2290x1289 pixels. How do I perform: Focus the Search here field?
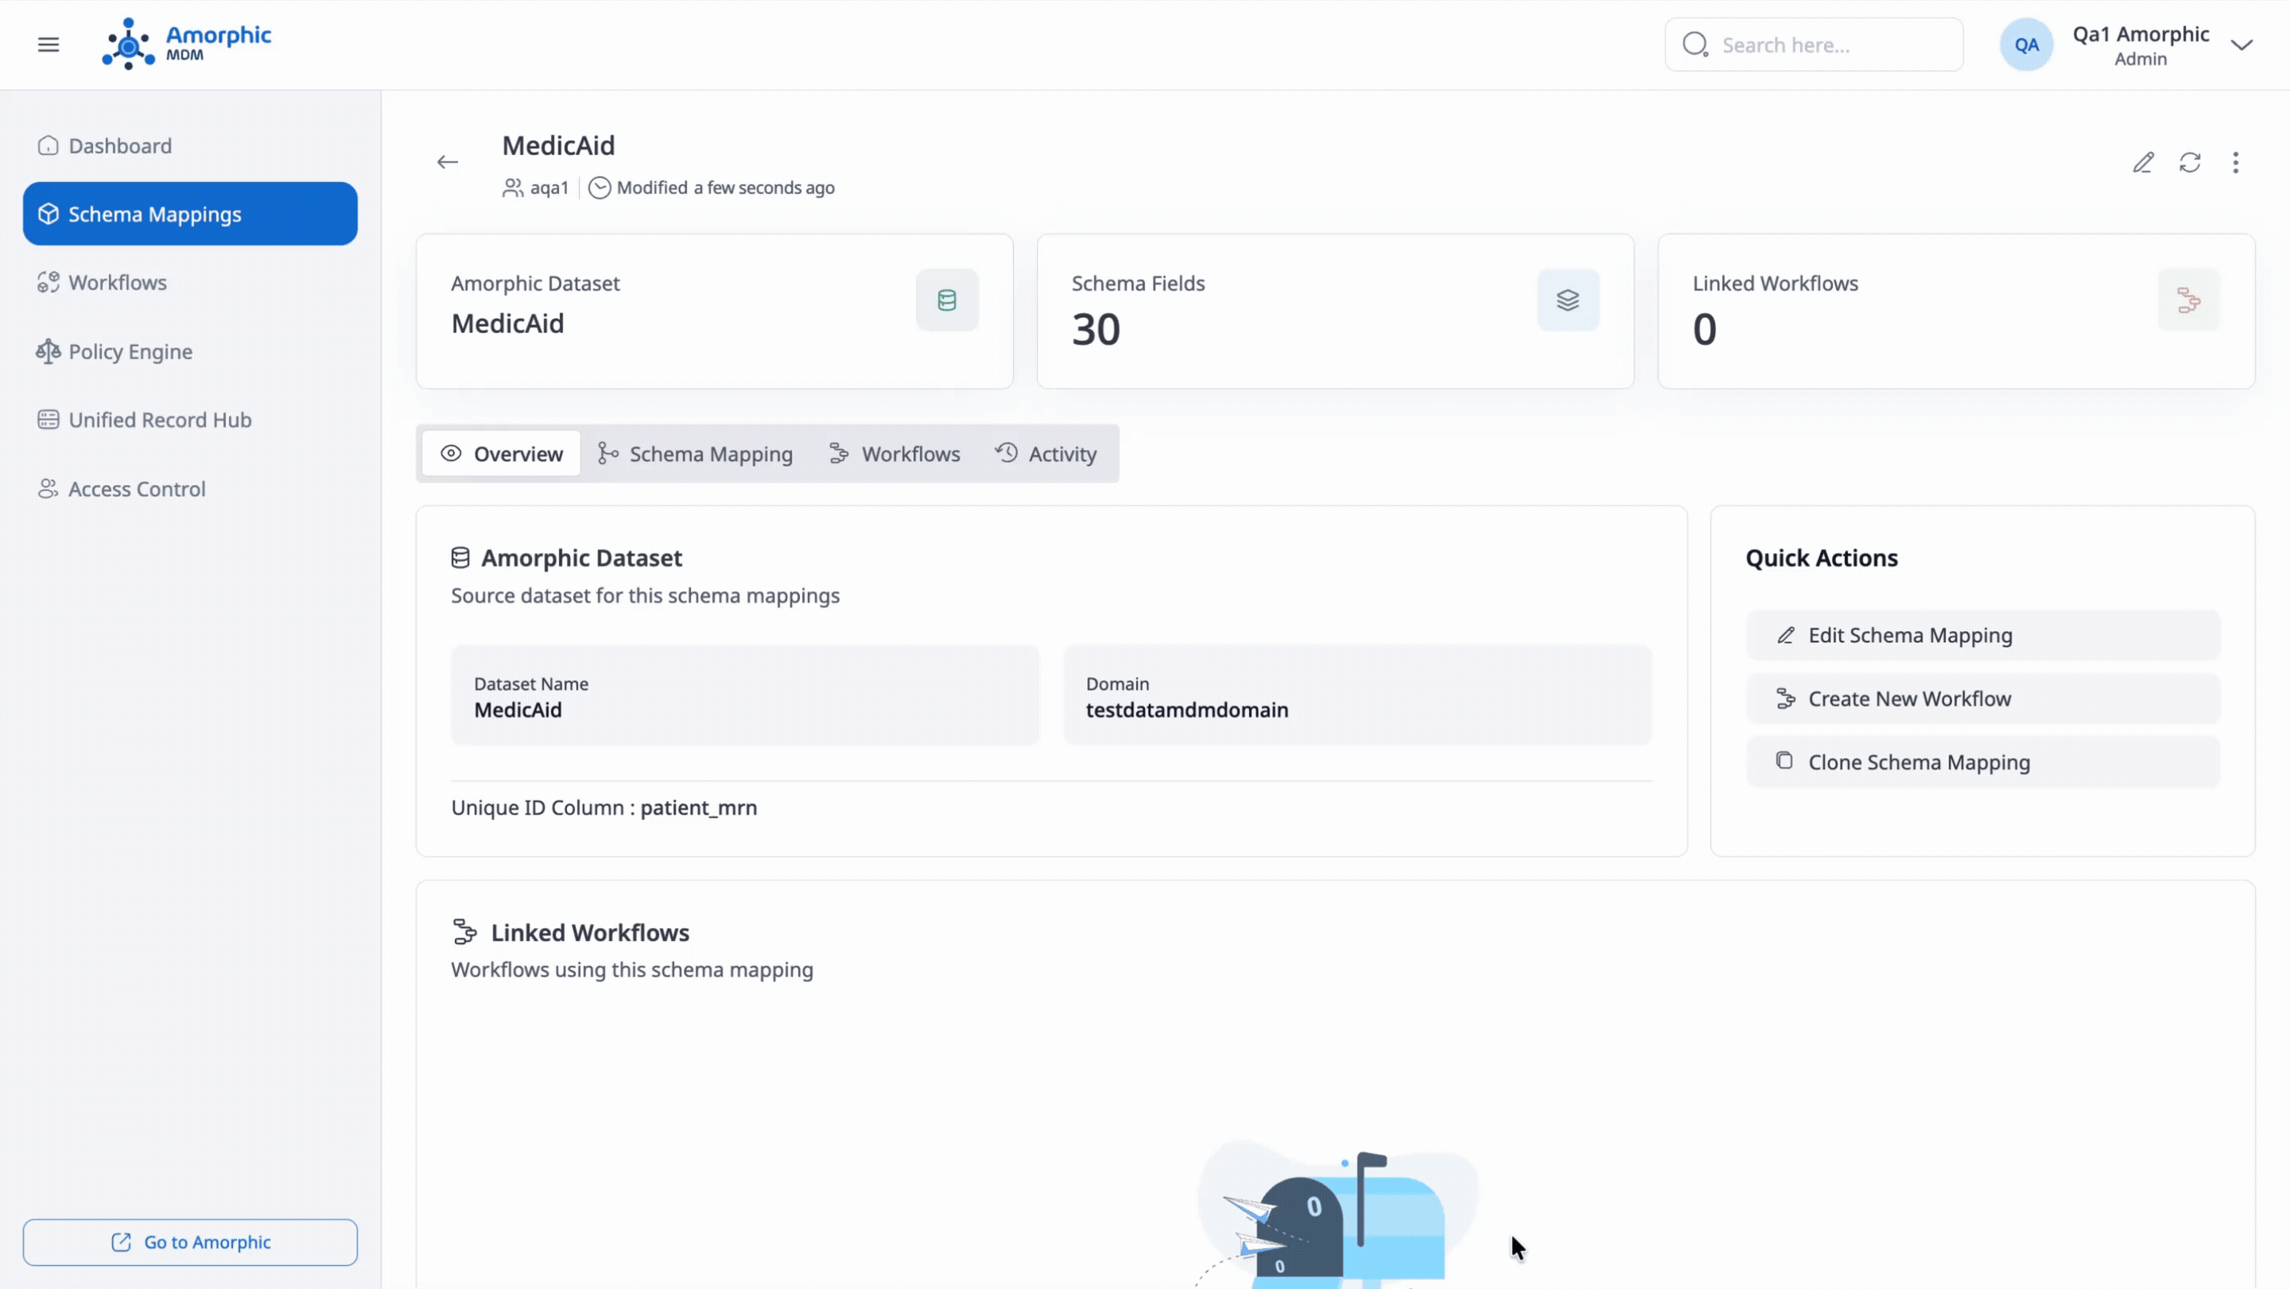pyautogui.click(x=1814, y=45)
